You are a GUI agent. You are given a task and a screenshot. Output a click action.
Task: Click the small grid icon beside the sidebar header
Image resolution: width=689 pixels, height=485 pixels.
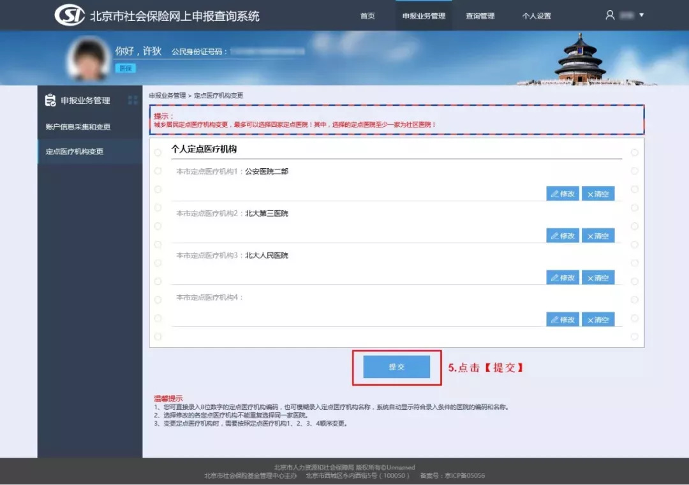[132, 100]
